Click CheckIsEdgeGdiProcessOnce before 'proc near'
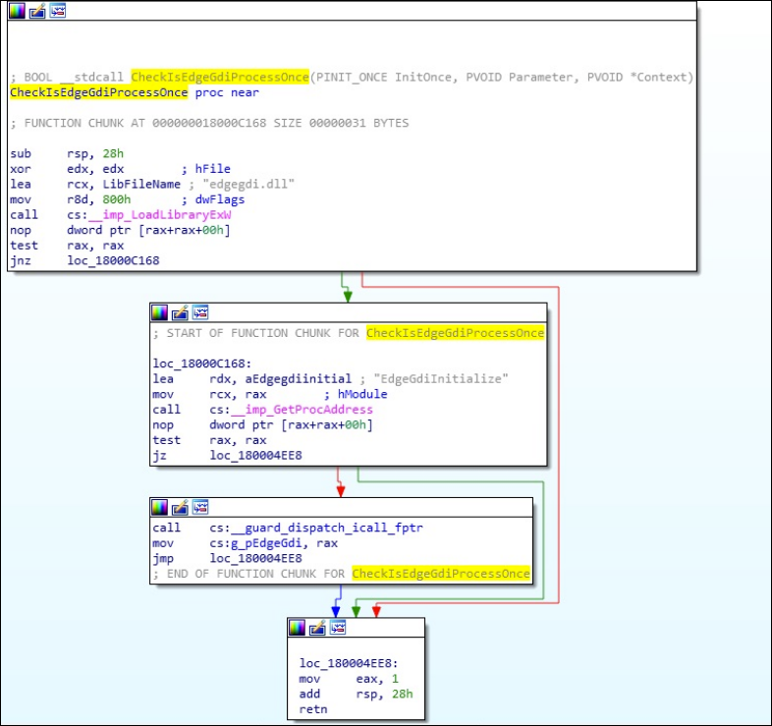Viewport: 772px width, 726px height. [x=98, y=92]
